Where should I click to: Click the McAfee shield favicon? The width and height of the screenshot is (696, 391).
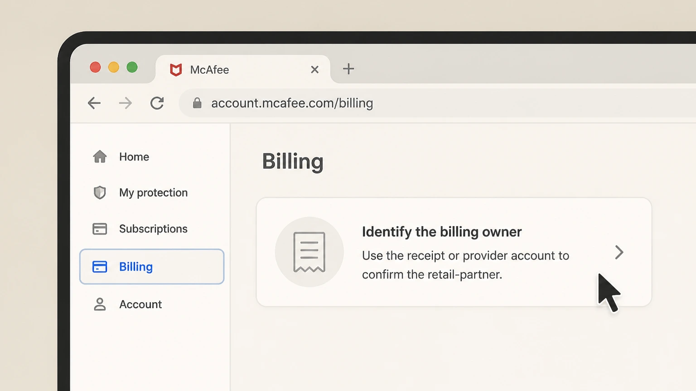pyautogui.click(x=176, y=70)
